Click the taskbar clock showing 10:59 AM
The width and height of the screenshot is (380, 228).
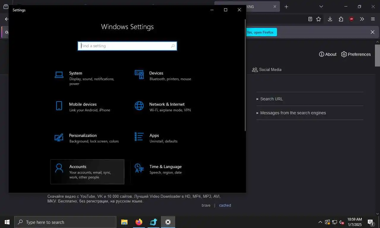pos(354,222)
